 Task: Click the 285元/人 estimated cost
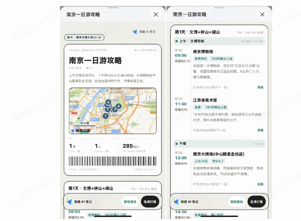coord(131,146)
